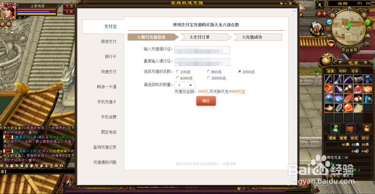Screen dimensions: 375x194
Task: Select the scythe weapon item in the bag
Action: [348, 79]
